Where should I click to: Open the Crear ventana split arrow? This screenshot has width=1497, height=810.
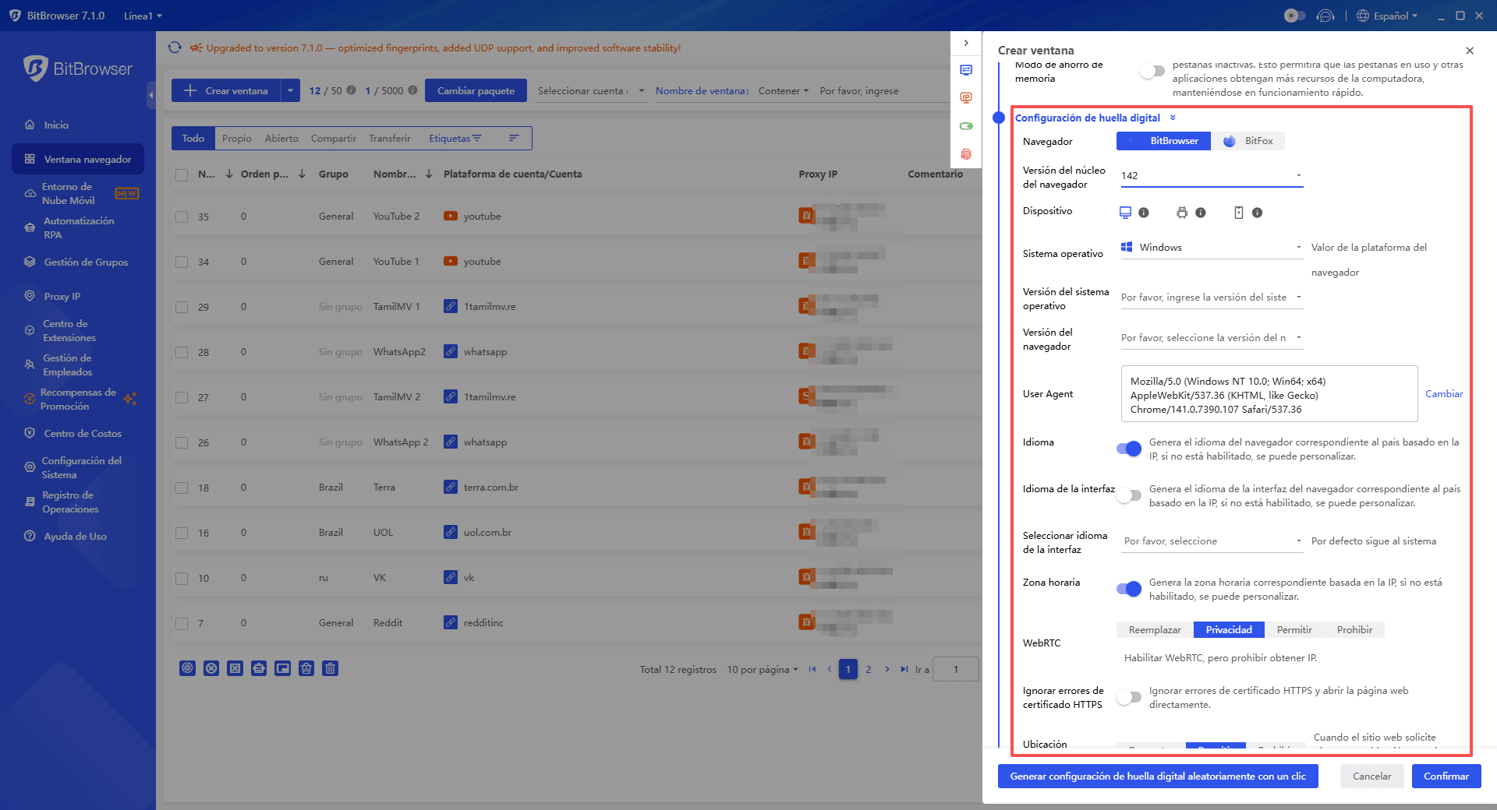[290, 91]
